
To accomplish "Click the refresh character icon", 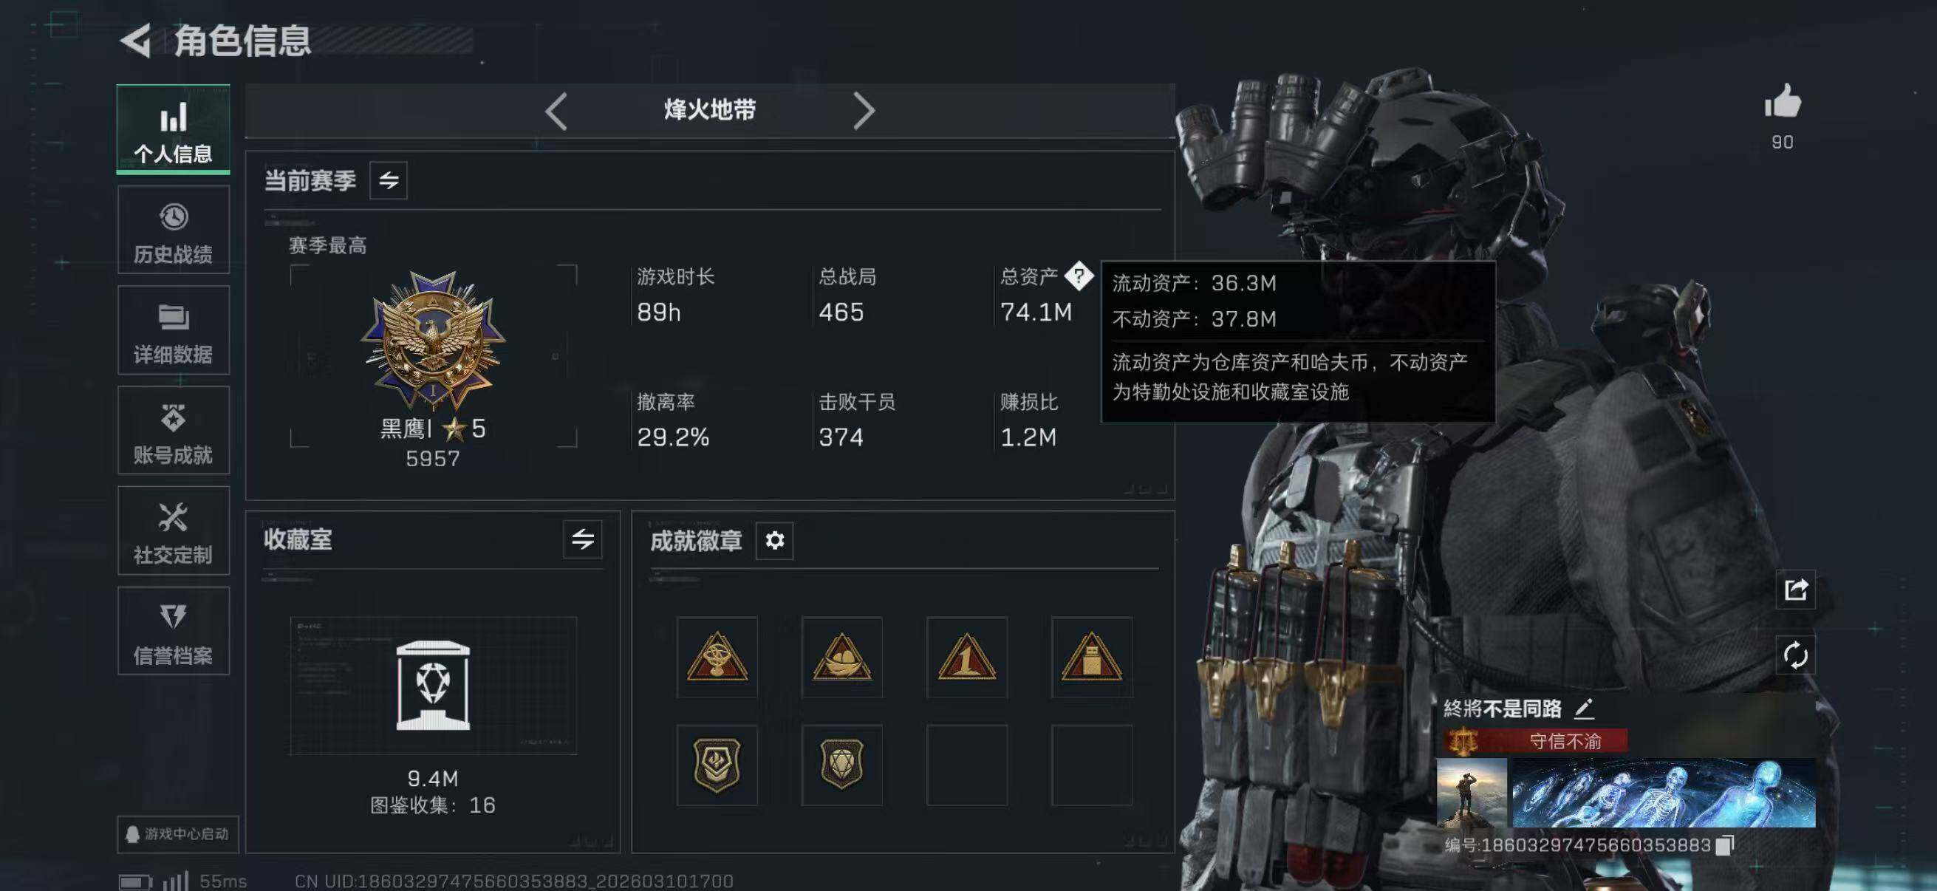I will click(1797, 655).
